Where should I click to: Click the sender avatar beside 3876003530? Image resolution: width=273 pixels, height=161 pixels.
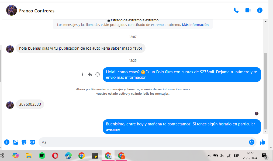tap(10, 105)
